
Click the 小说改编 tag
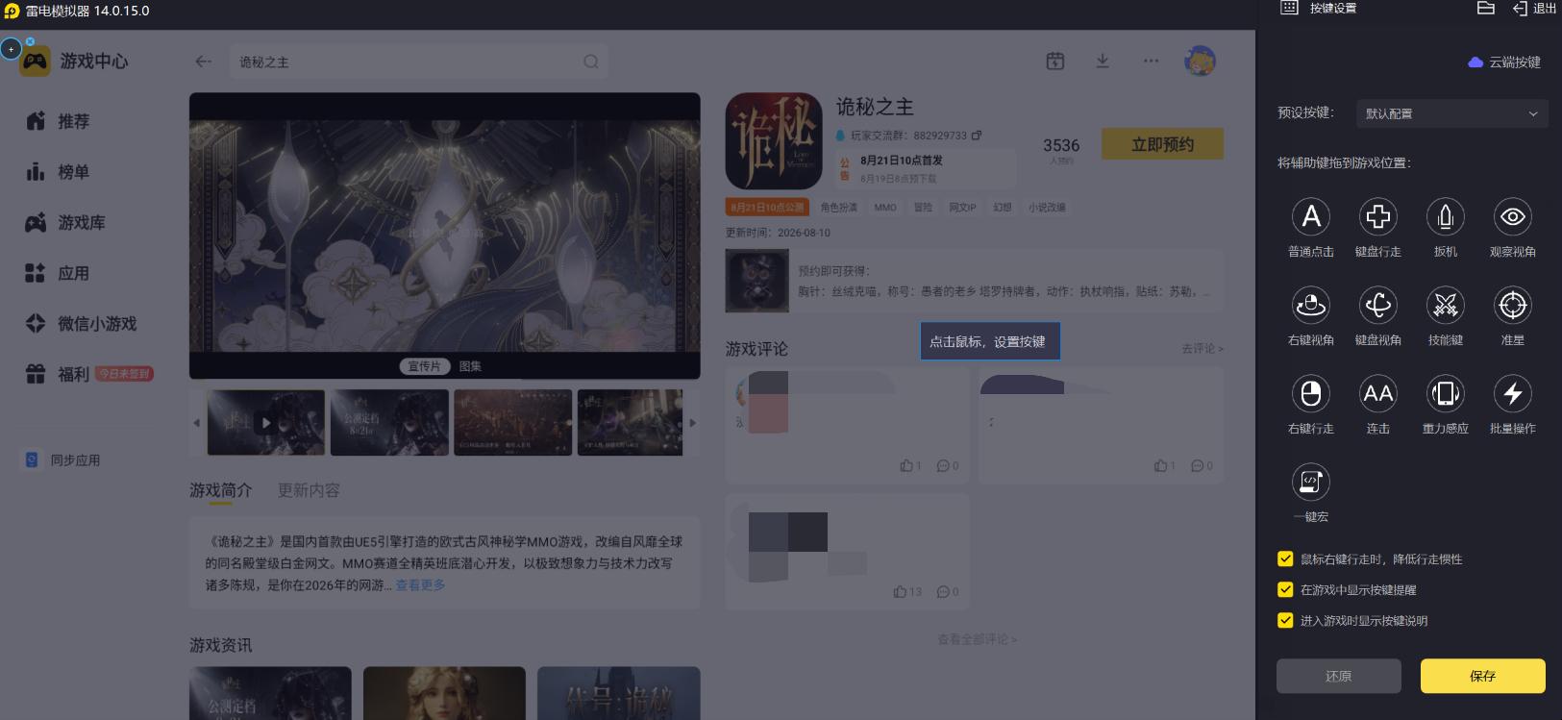[x=1047, y=208]
